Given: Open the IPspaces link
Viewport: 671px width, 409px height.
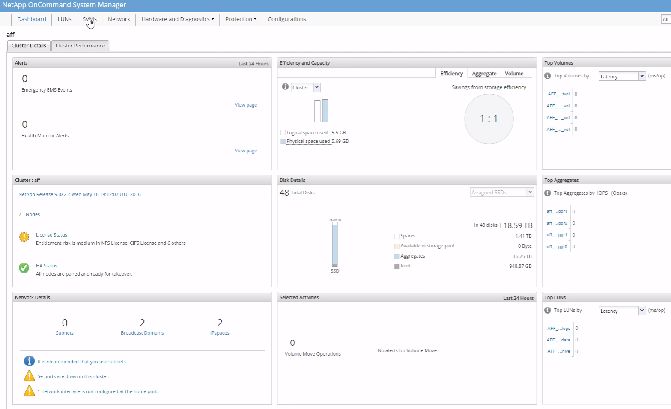Looking at the screenshot, I should (x=220, y=333).
